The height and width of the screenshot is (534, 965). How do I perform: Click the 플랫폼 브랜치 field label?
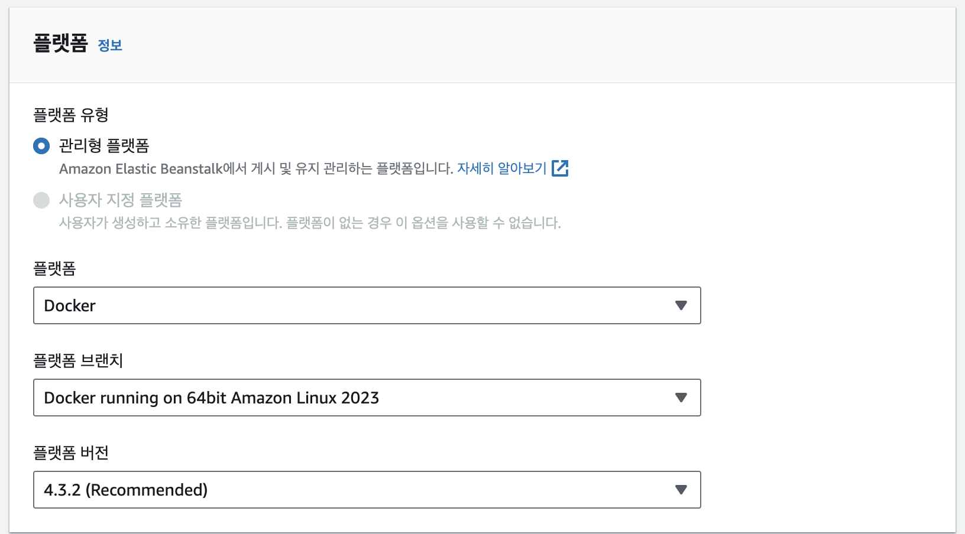(x=78, y=360)
